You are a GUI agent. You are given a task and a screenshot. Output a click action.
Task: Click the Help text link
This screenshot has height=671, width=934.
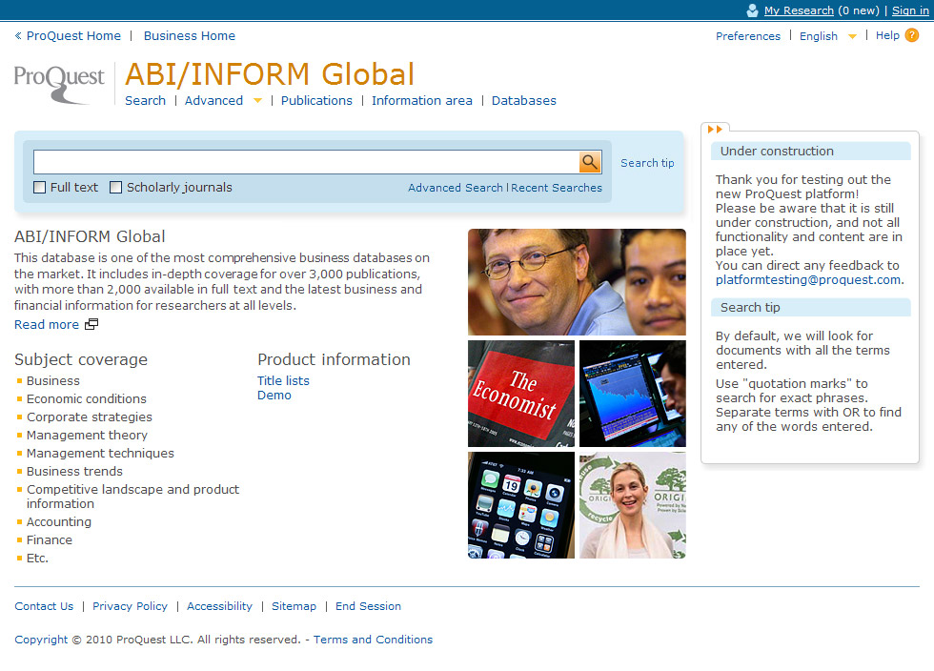[887, 36]
